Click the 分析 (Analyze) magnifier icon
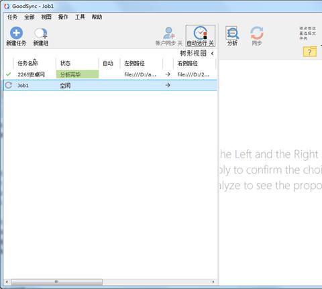The image size is (322, 289). pos(232,33)
